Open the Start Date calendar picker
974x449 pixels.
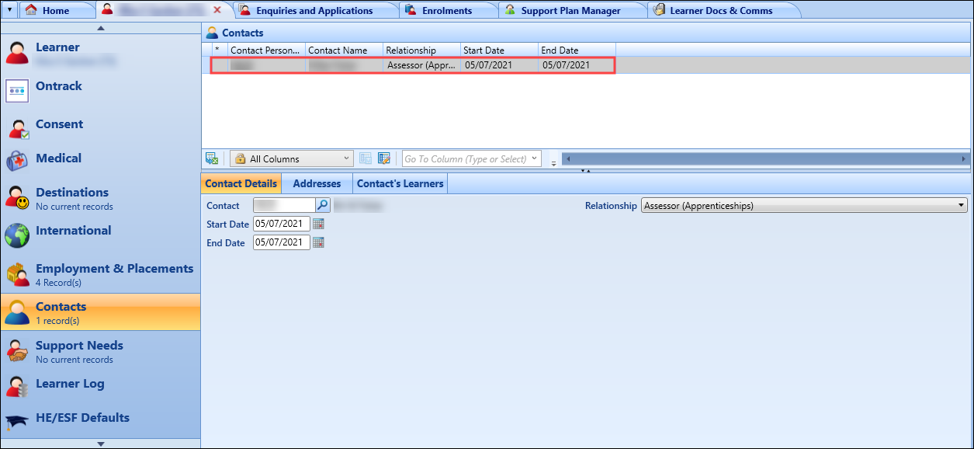[x=318, y=224]
